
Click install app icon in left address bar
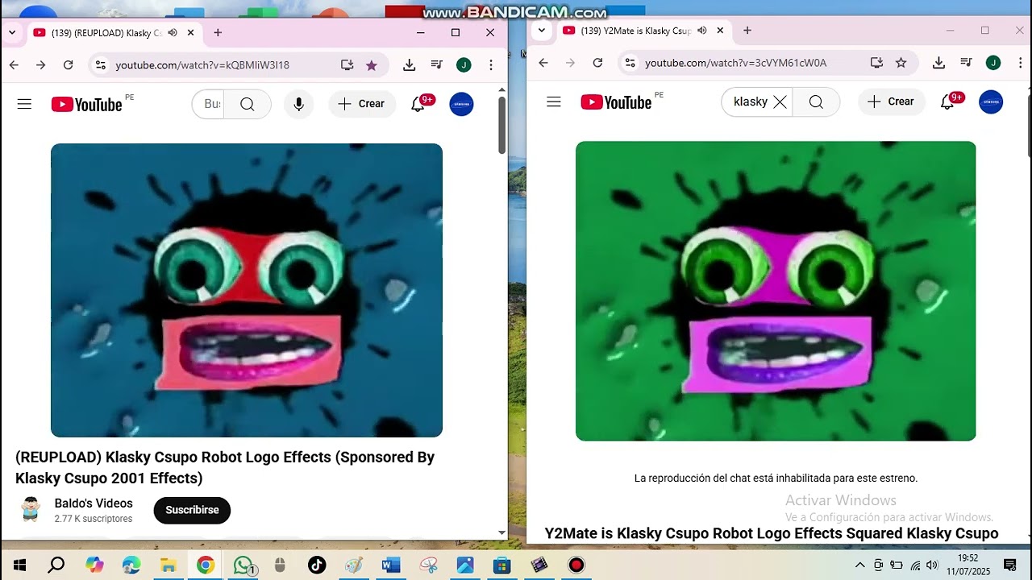347,65
